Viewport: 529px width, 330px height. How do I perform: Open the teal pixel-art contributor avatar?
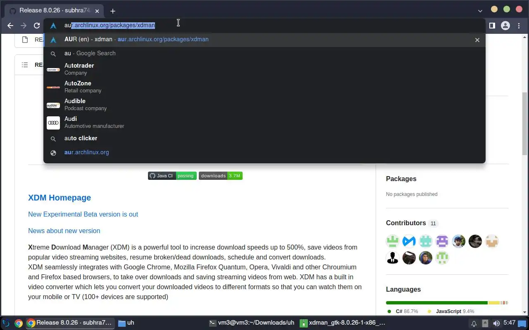pos(426,241)
